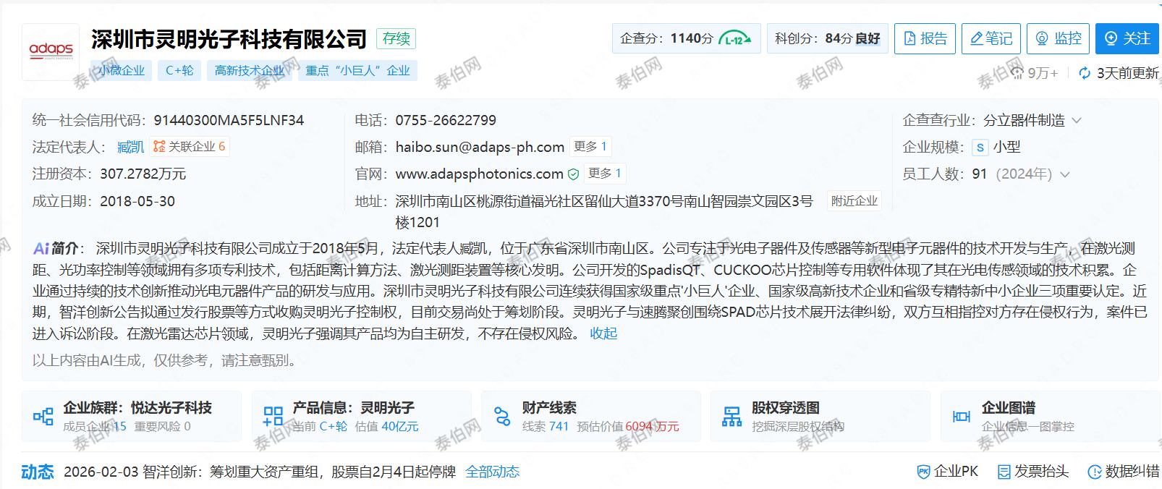The height and width of the screenshot is (489, 1162).
Task: Click legal representative 臧凯 link
Action: pyautogui.click(x=130, y=147)
